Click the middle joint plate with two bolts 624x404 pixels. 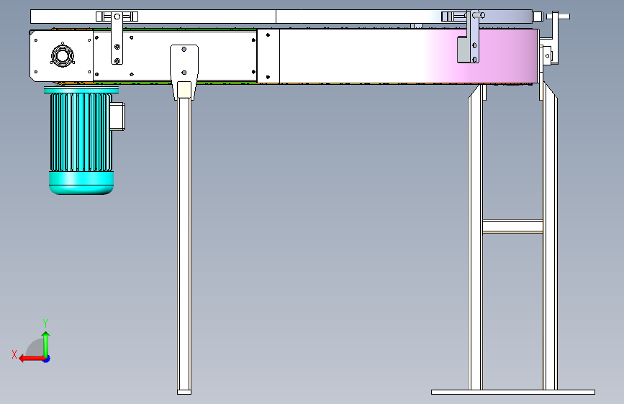pyautogui.click(x=268, y=56)
